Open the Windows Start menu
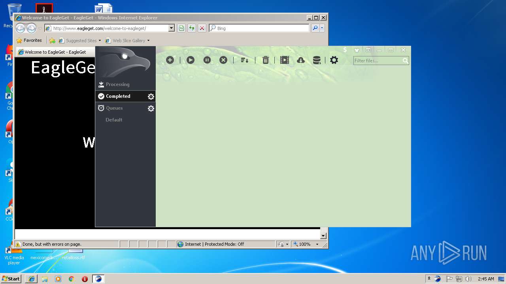 coord(11,279)
